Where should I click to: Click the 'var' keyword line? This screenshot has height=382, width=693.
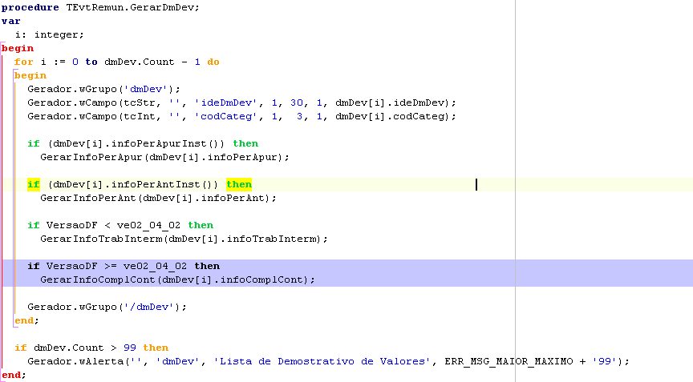(x=11, y=21)
